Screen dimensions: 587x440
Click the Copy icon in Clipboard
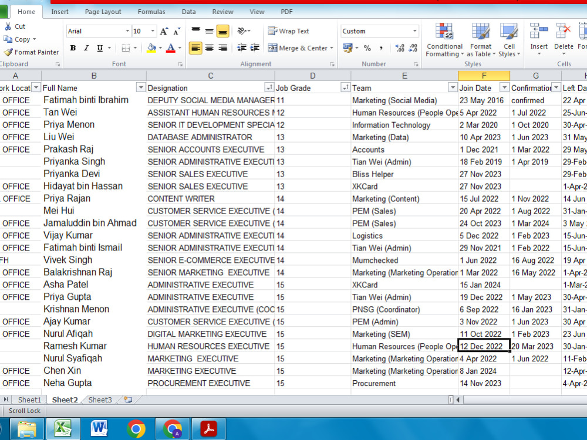(8, 39)
